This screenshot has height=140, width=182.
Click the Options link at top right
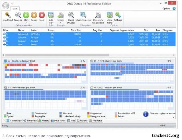(166, 9)
